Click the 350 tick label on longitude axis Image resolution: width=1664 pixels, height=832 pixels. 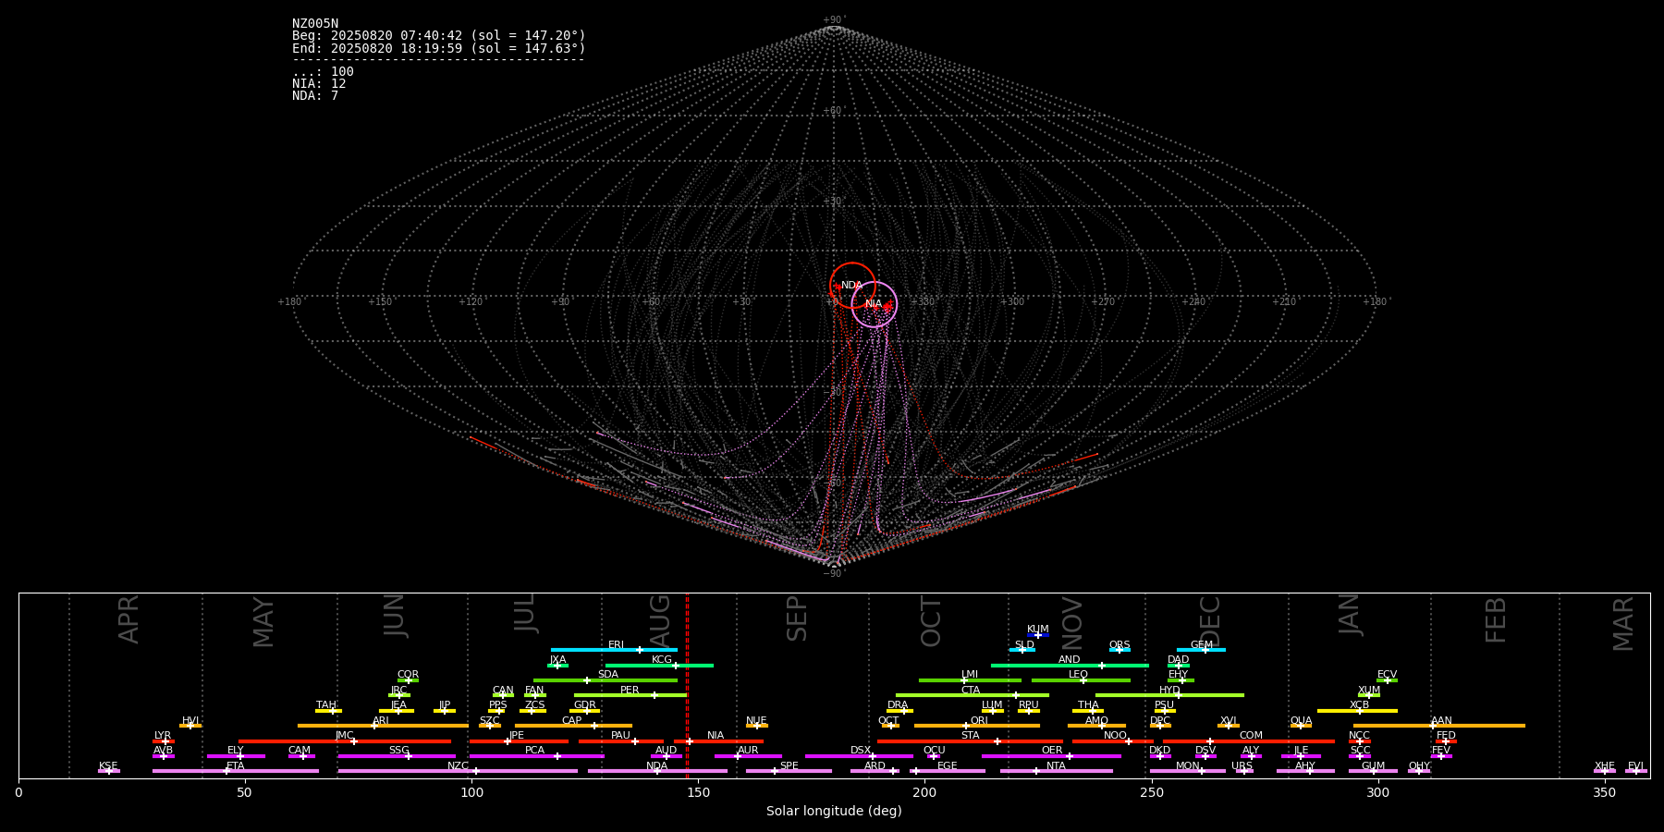tap(1605, 792)
